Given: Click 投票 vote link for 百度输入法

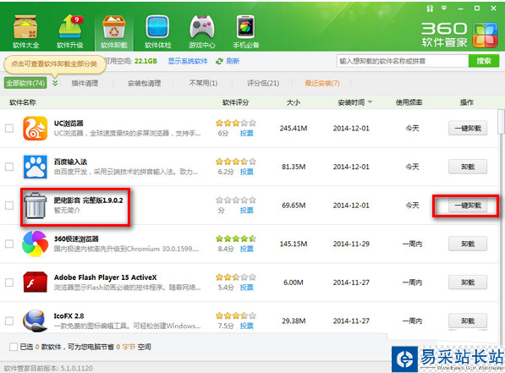Looking at the screenshot, I should click(x=246, y=172).
